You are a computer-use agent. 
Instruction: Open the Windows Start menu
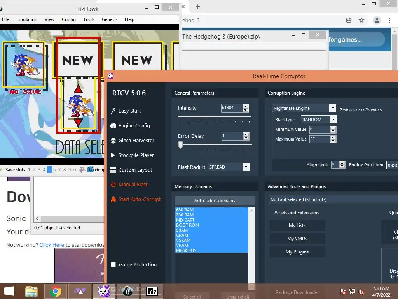pyautogui.click(x=9, y=291)
